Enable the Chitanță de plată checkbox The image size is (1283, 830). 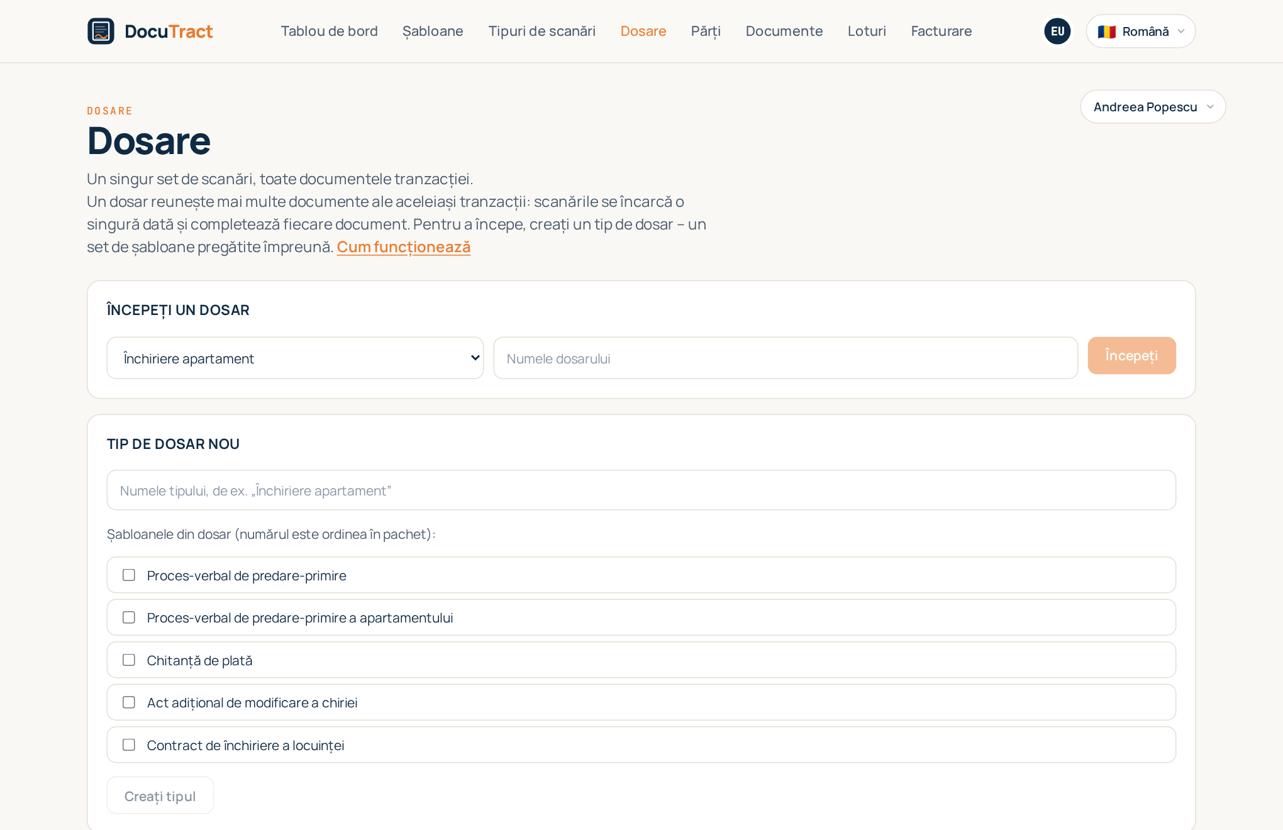point(129,660)
